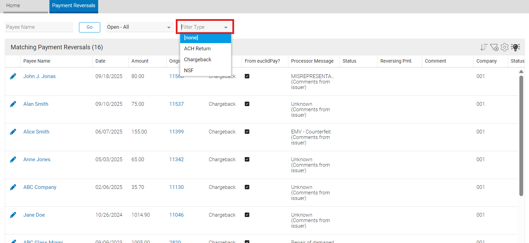Select amount 1014.90 cell
The width and height of the screenshot is (529, 243).
(x=141, y=215)
